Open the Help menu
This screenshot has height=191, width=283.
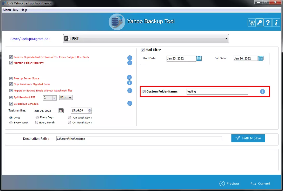click(x=24, y=10)
